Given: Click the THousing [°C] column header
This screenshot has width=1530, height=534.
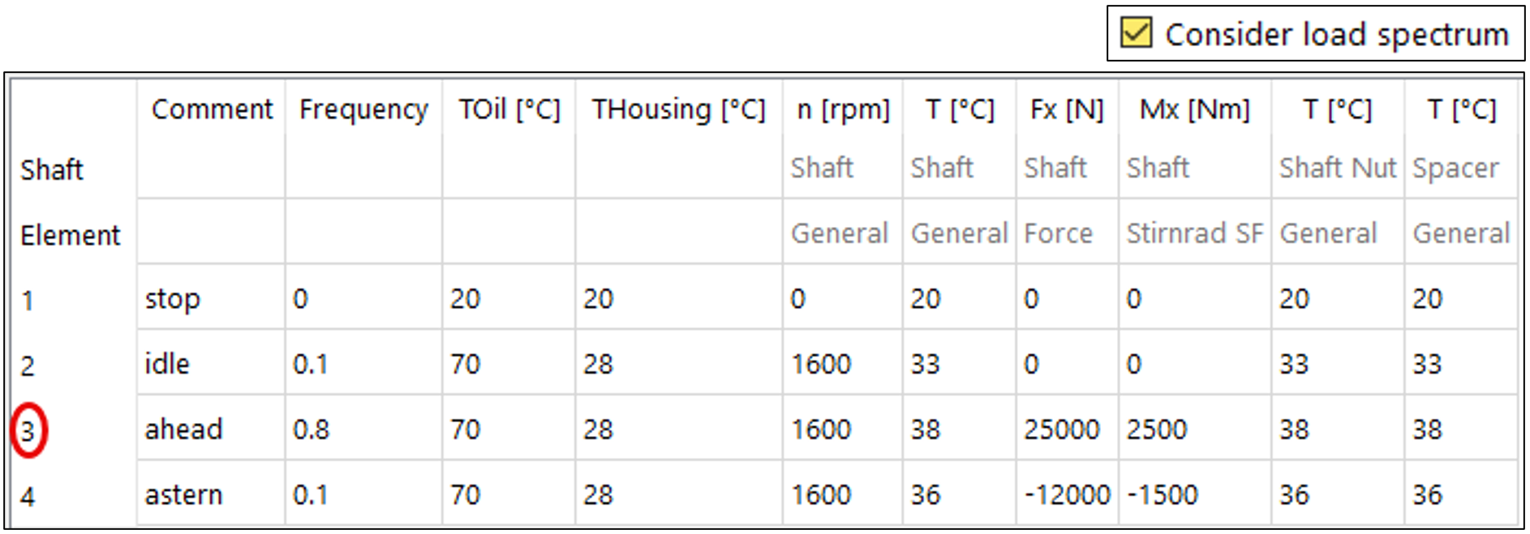Looking at the screenshot, I should 678,109.
